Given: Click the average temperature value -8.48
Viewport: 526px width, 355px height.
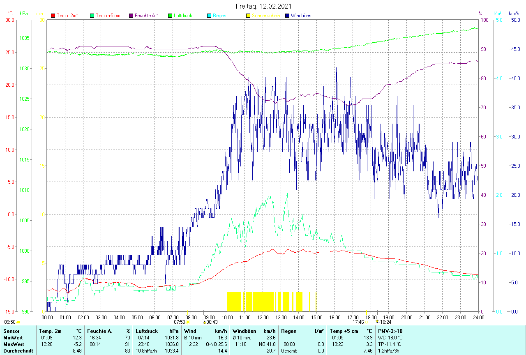Looking at the screenshot, I should 76,351.
